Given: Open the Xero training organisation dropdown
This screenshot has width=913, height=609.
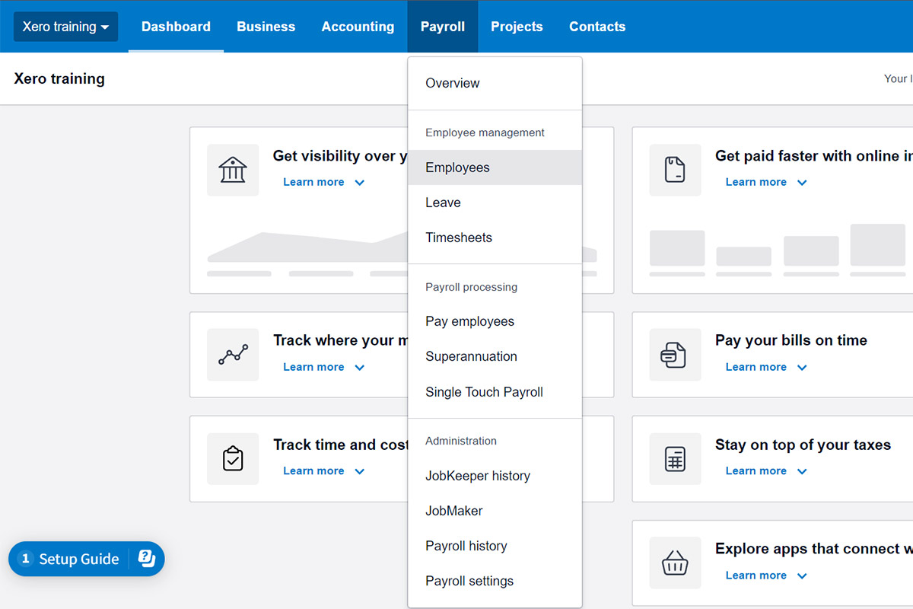Looking at the screenshot, I should [65, 26].
